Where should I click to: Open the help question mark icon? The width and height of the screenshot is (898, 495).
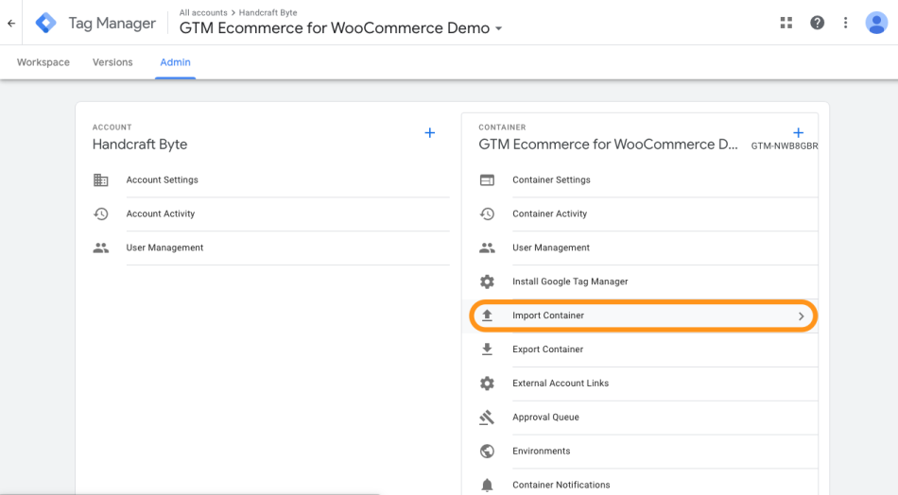pos(817,23)
